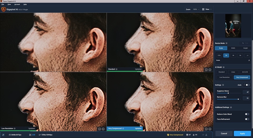
Task: Turn on Face Refinement toggle
Action: pyautogui.click(x=247, y=119)
